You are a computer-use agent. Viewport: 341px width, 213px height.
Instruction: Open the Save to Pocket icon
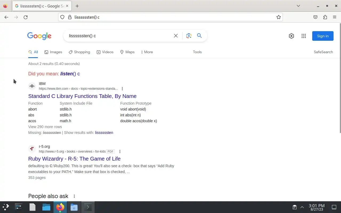[x=315, y=17]
